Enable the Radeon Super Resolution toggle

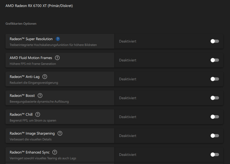click(x=215, y=41)
